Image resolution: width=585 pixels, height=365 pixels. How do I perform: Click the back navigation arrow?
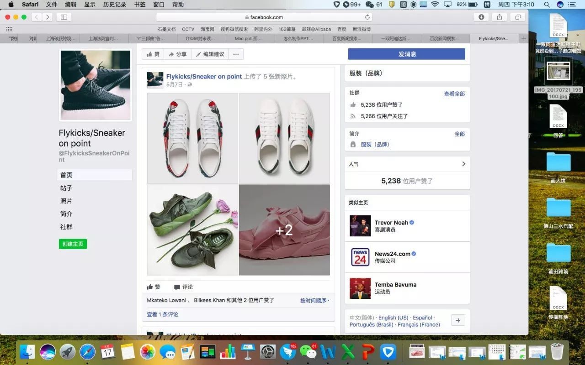pos(37,17)
